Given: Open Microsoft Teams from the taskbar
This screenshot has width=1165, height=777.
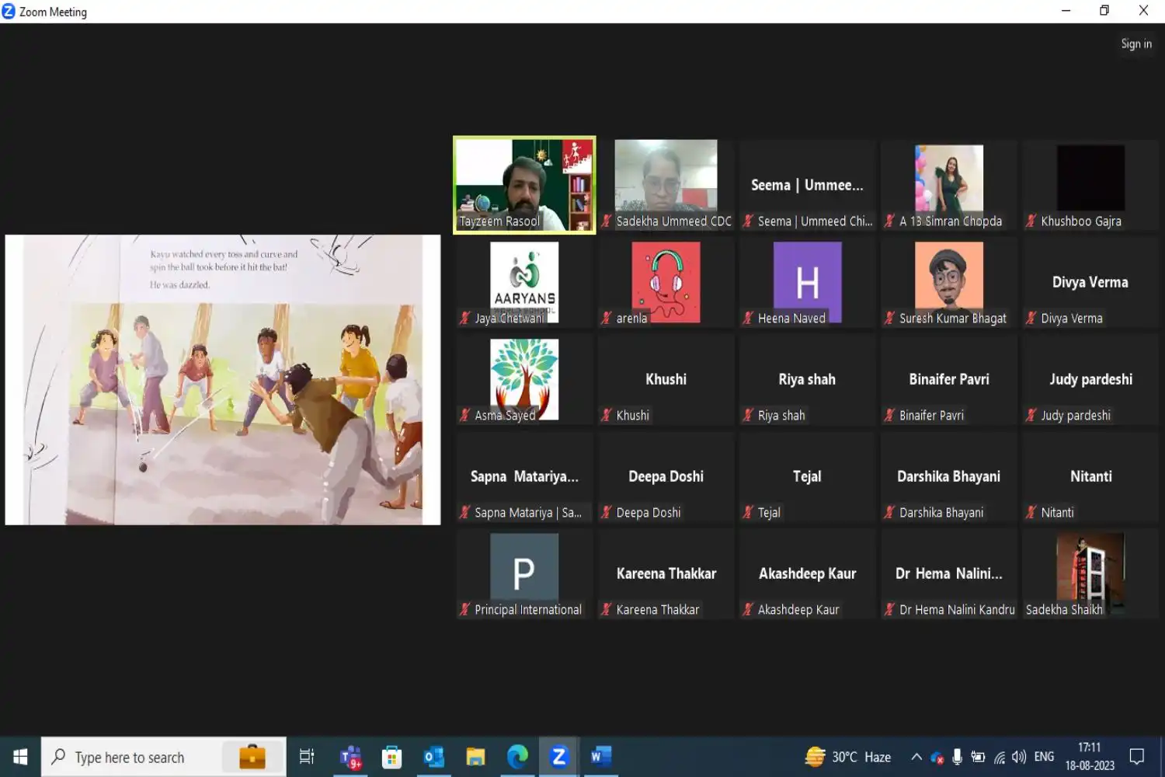Looking at the screenshot, I should [350, 757].
